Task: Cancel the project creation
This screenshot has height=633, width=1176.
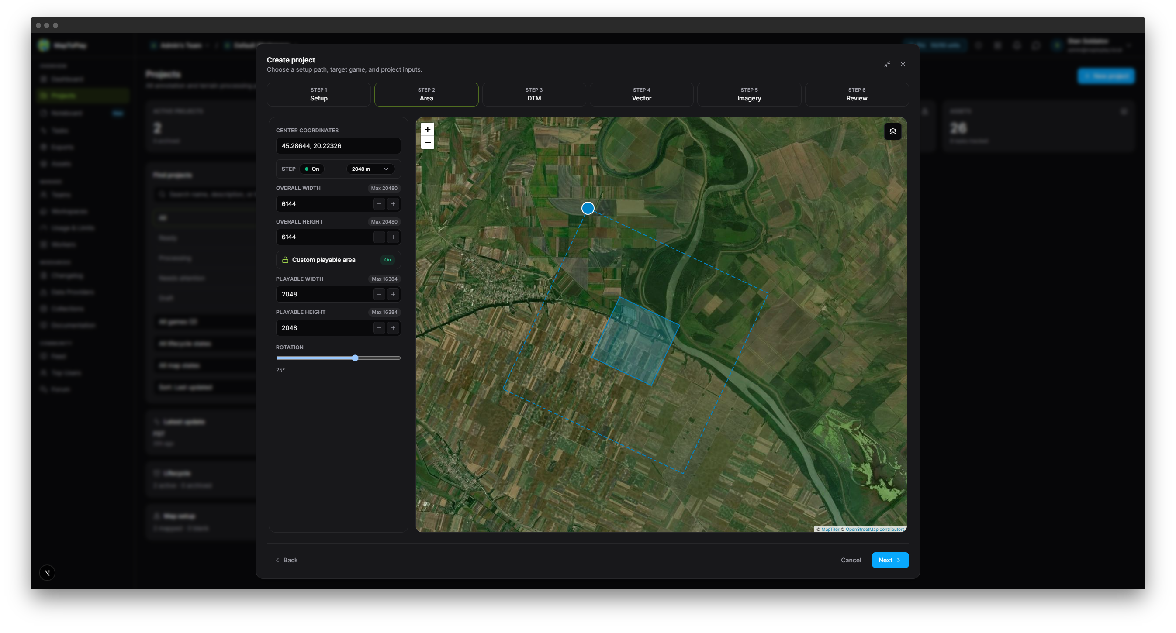Action: [x=851, y=560]
